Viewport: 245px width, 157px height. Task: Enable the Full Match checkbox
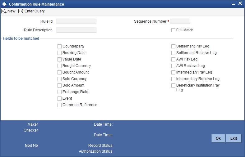pos(173,30)
